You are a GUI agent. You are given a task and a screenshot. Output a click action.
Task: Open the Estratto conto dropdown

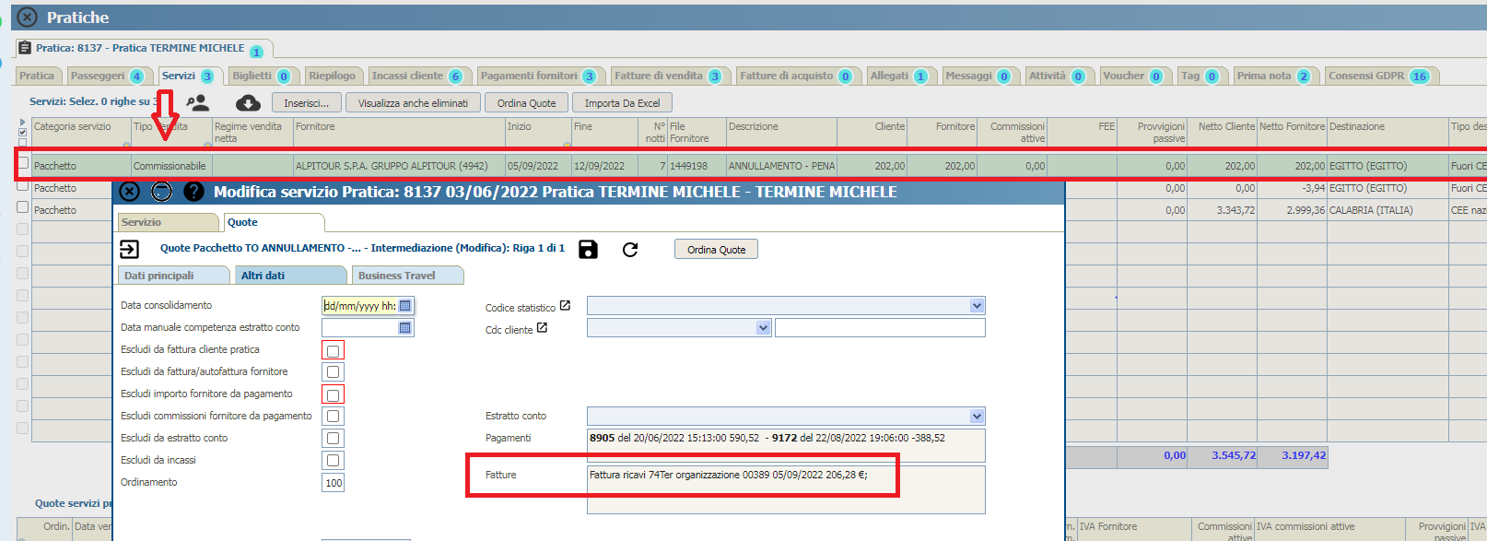pos(977,417)
